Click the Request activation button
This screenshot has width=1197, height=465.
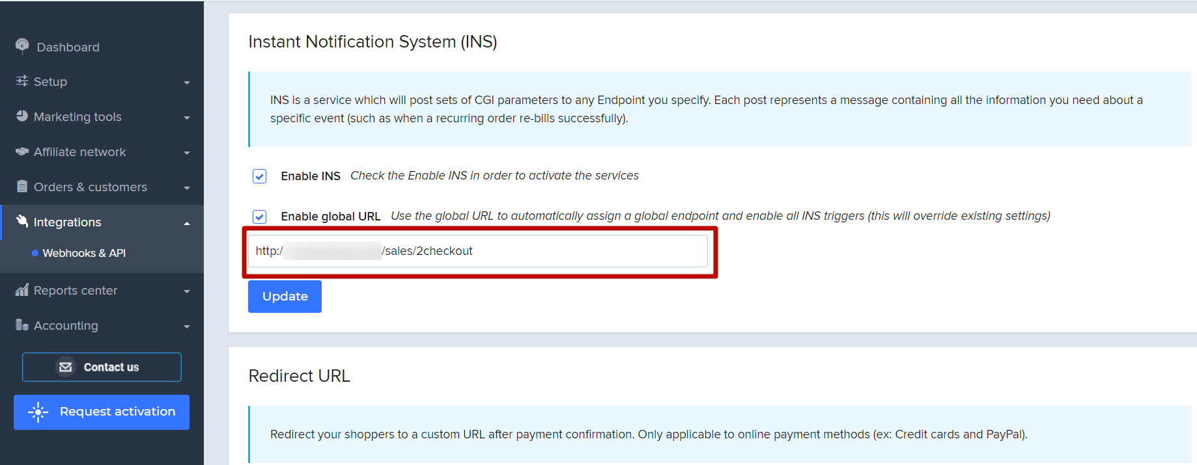[102, 412]
